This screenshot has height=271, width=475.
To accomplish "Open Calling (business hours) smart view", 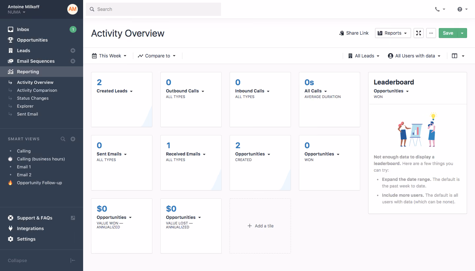I will (41, 159).
